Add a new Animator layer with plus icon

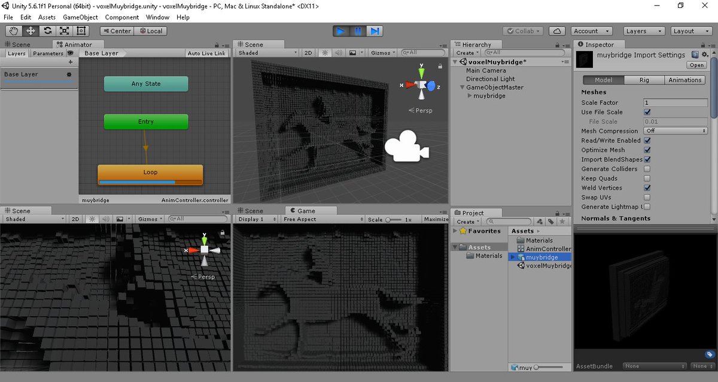coord(71,62)
